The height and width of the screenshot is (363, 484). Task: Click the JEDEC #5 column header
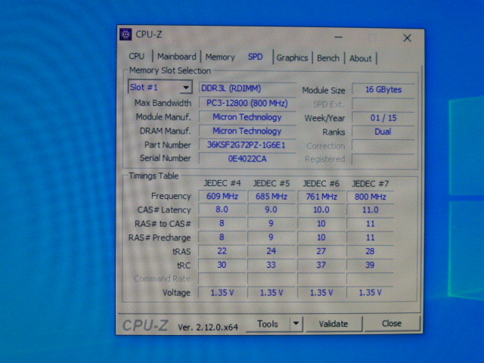[271, 183]
